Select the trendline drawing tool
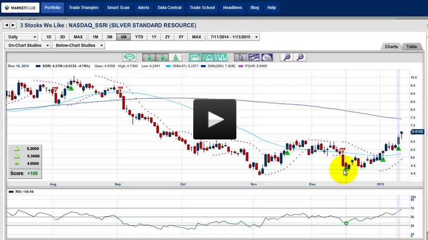 (254, 57)
